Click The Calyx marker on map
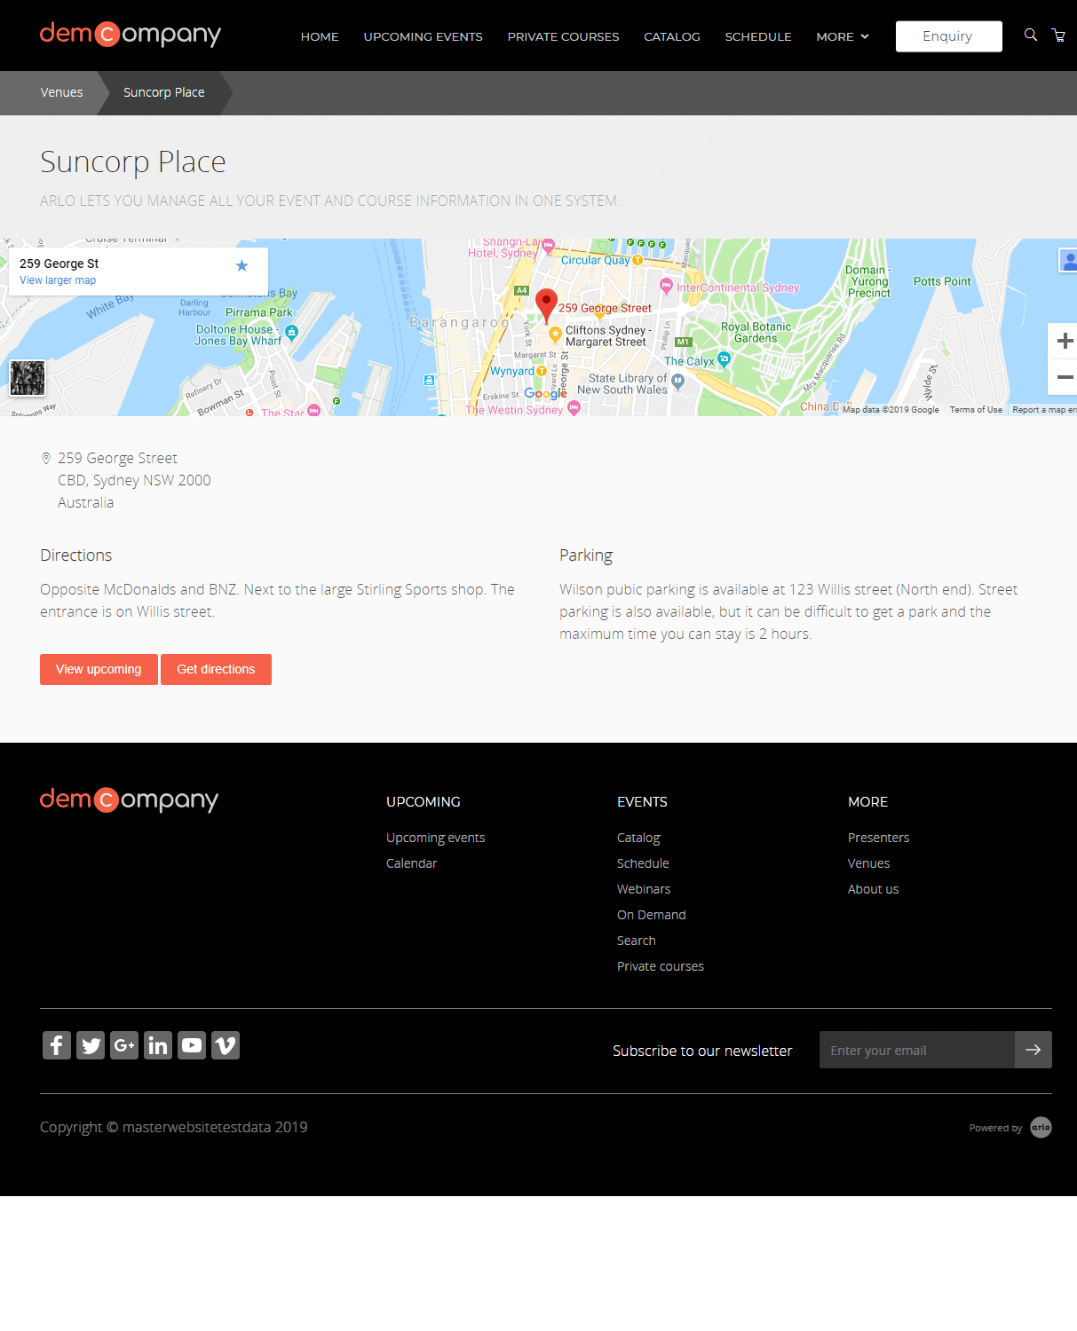The width and height of the screenshot is (1077, 1331). pos(724,359)
